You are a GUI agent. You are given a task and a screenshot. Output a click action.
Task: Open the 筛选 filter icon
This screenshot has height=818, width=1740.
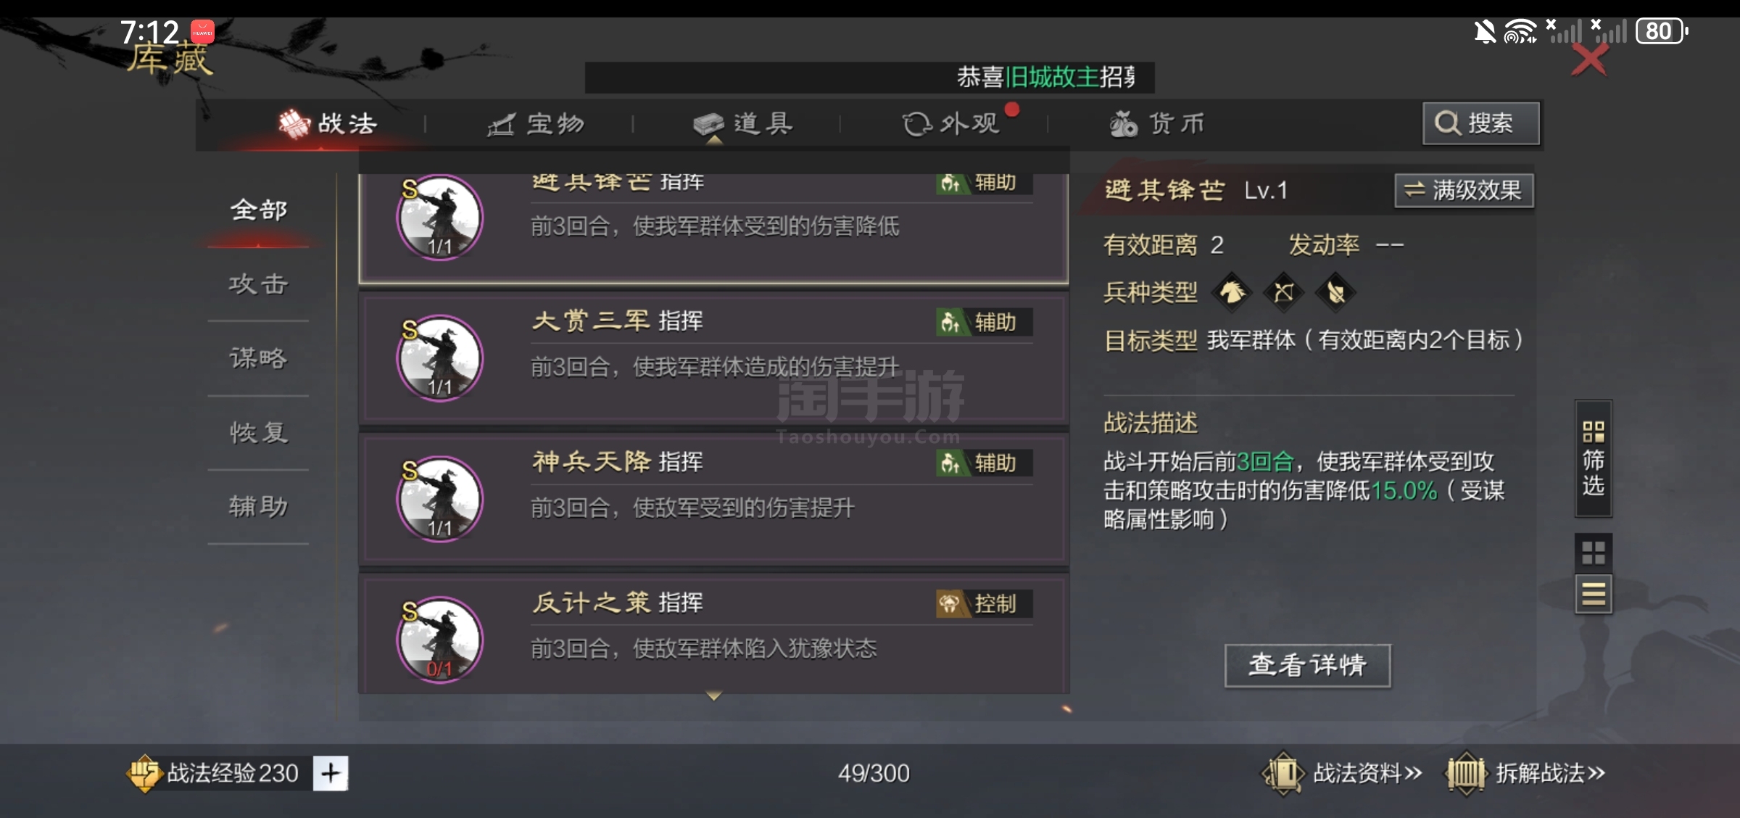tap(1593, 458)
